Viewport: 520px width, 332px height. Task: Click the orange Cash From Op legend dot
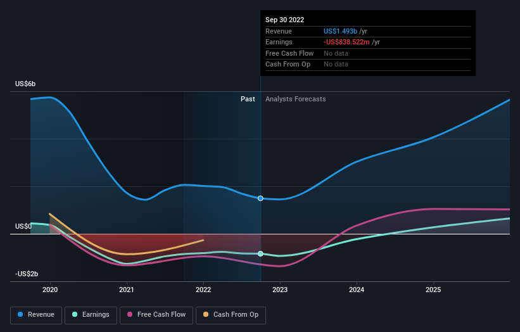pos(206,314)
